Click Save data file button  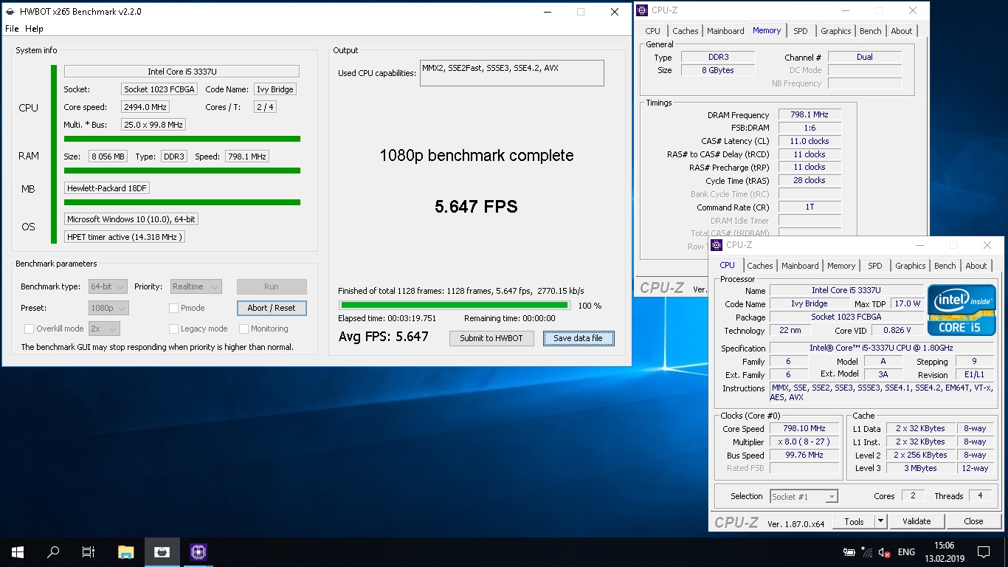(x=579, y=338)
